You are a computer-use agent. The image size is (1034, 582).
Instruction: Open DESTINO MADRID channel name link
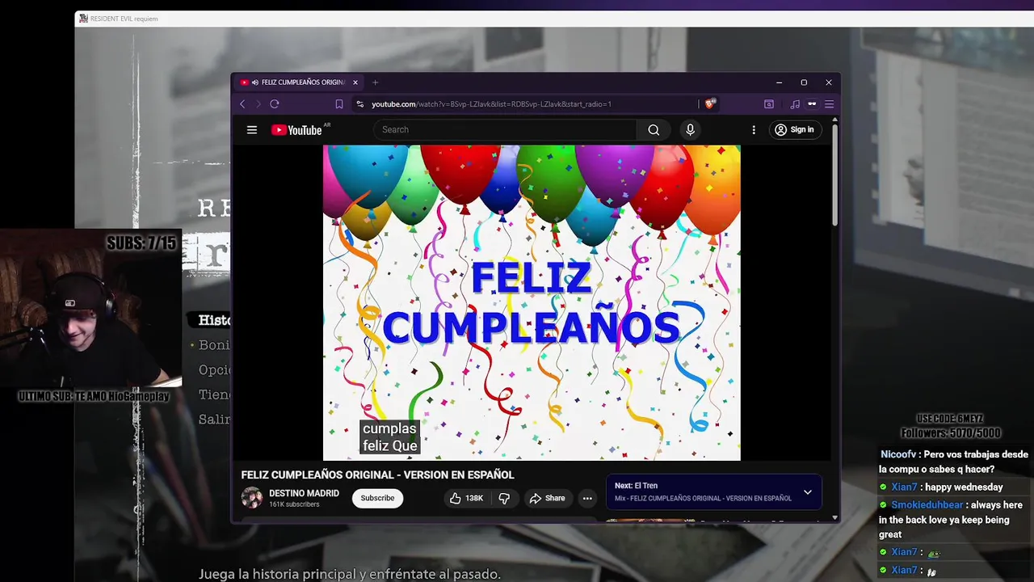click(x=304, y=493)
